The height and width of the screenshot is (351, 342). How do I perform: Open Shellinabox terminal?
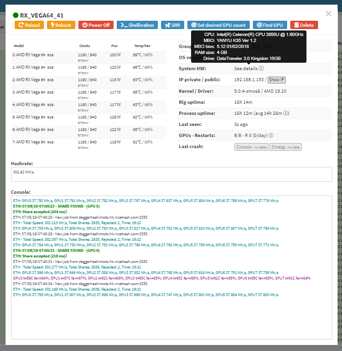pos(137,25)
